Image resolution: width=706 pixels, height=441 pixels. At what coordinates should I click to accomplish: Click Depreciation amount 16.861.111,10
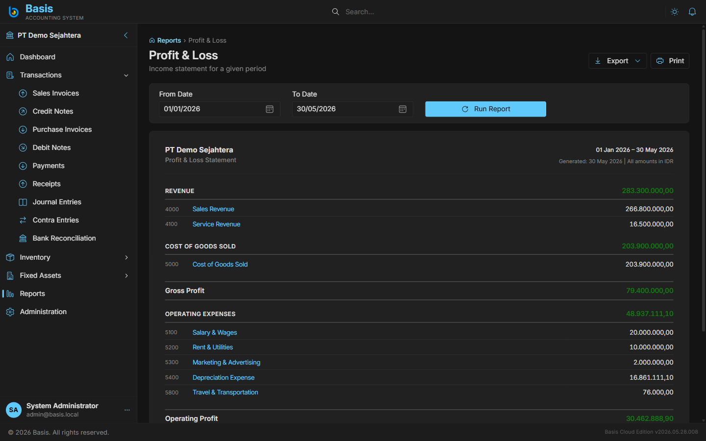tap(652, 378)
